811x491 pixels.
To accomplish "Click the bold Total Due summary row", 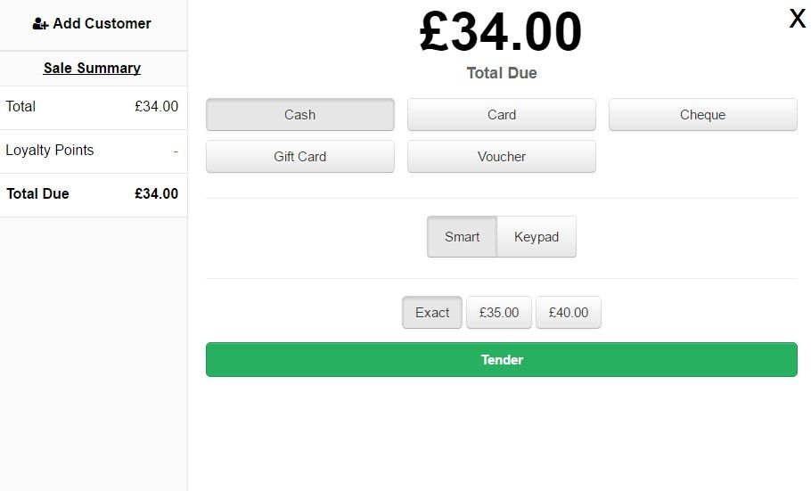I will 94,194.
